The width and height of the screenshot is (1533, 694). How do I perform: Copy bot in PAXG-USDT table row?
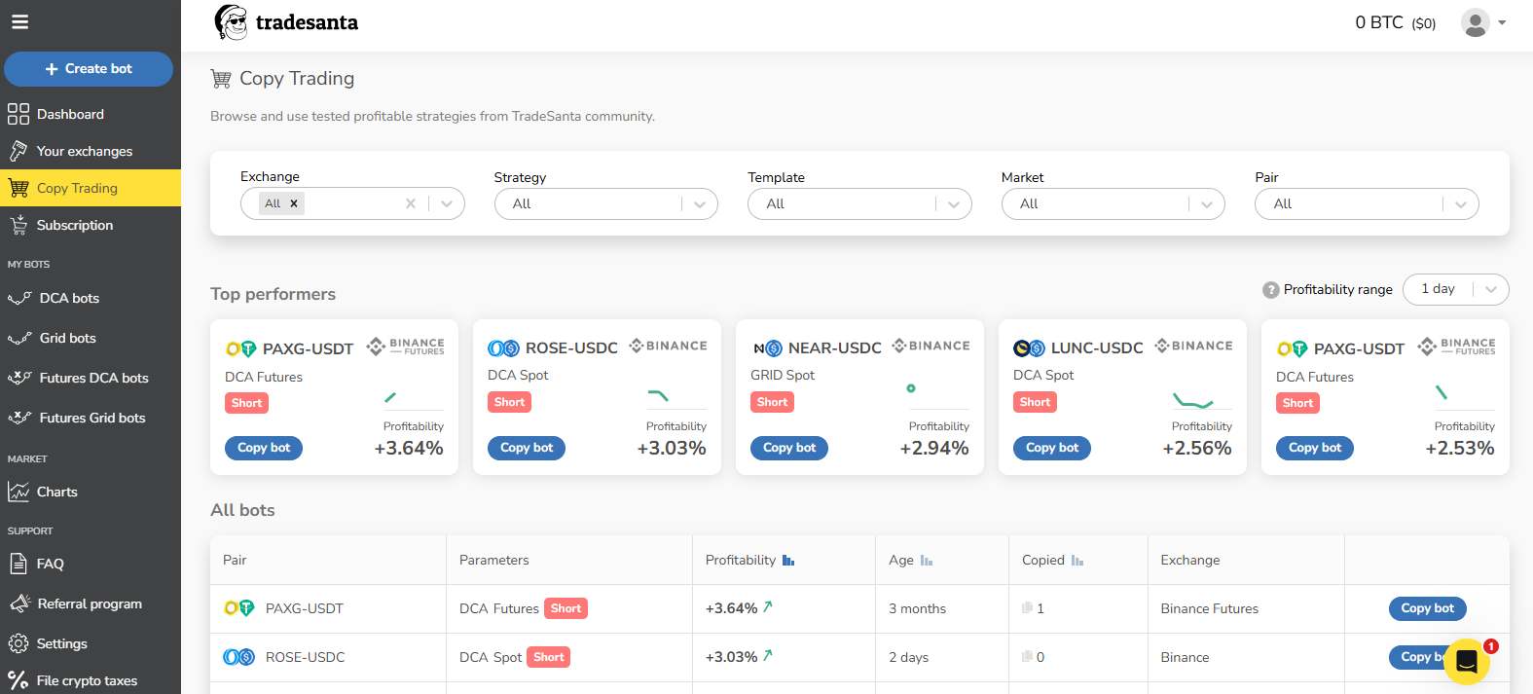(1427, 608)
